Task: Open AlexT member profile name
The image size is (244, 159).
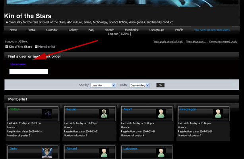Action: tap(128, 109)
